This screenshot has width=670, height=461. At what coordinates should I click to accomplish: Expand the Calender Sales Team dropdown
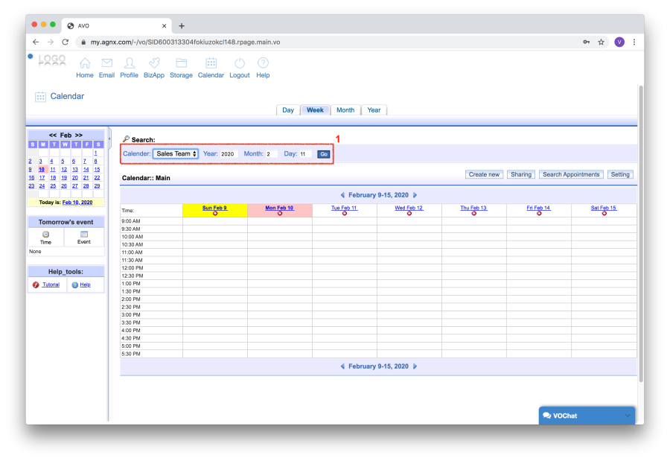(176, 153)
